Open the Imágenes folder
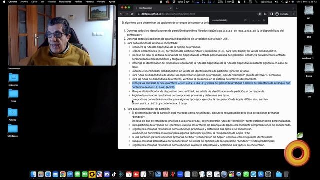 click(13, 78)
